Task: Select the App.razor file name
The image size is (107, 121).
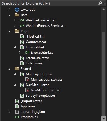Action: pos(28,106)
